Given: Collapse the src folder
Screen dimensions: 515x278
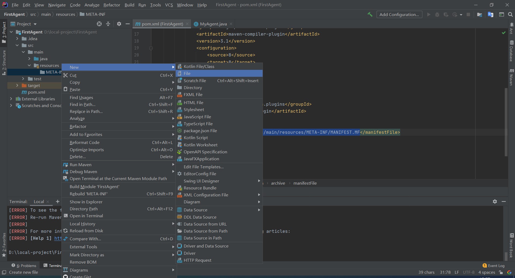Looking at the screenshot, I should point(17,45).
